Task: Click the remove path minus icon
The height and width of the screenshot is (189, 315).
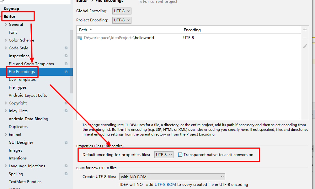Action: [305, 38]
